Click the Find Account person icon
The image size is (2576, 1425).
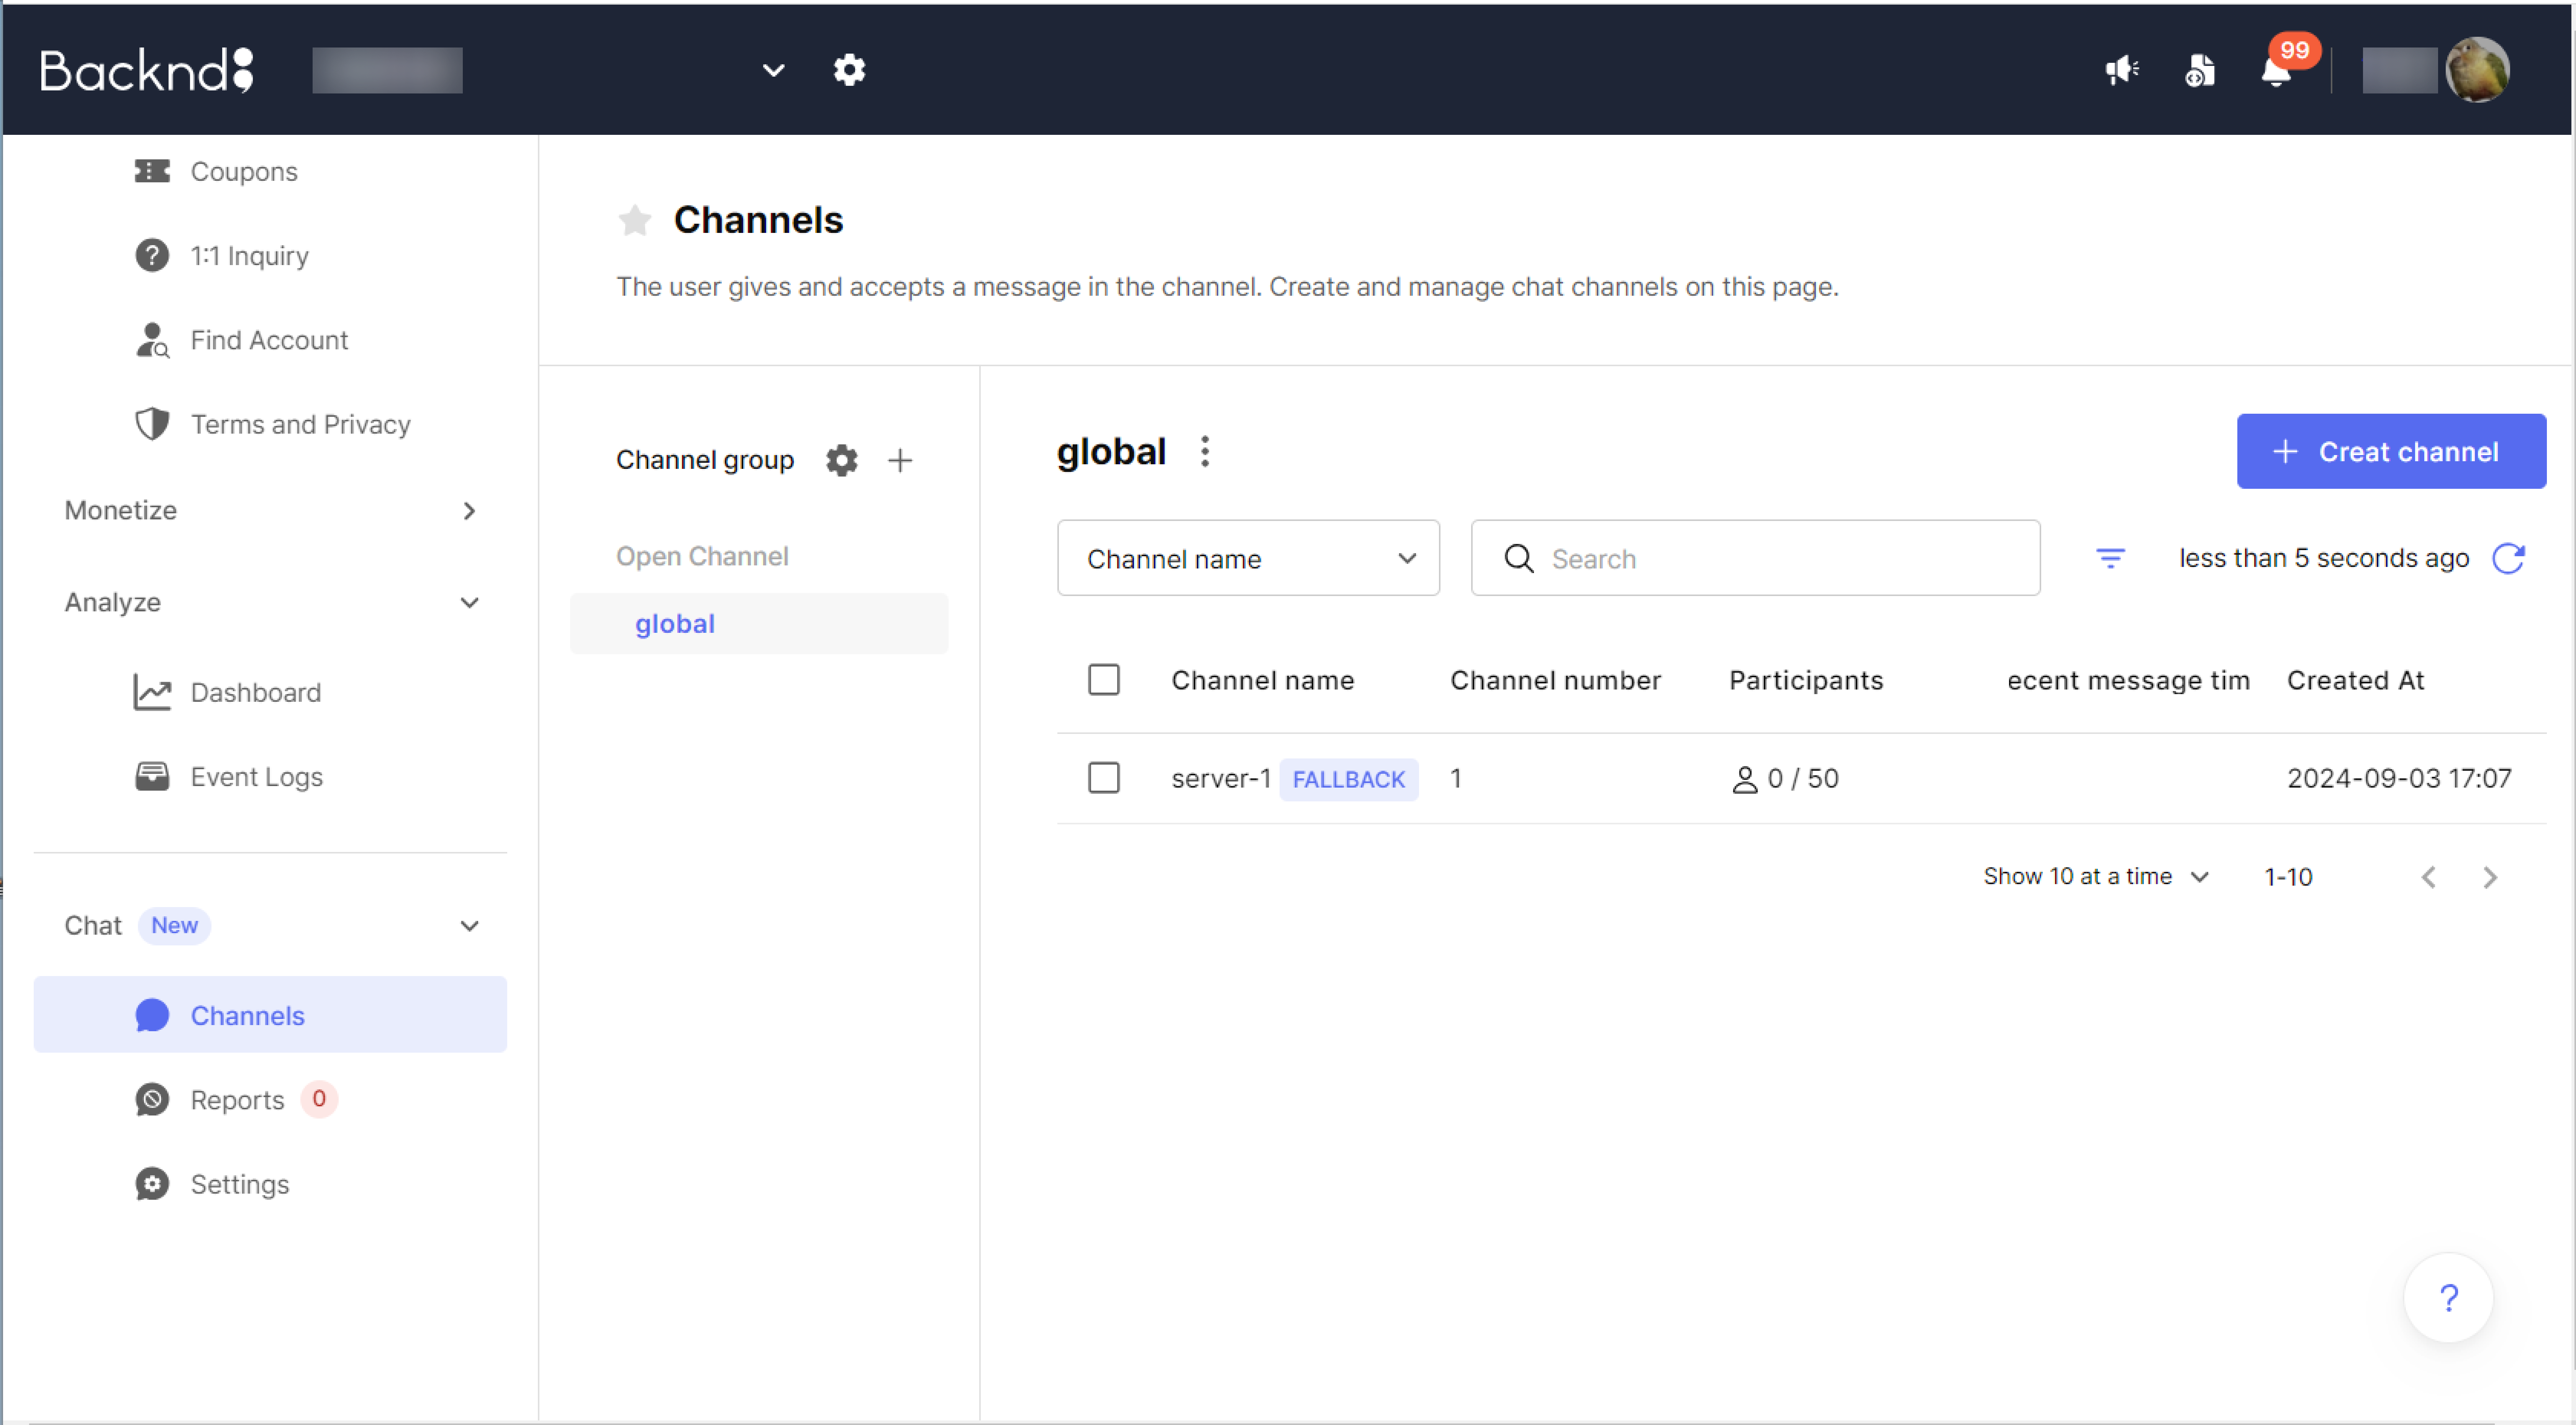[152, 340]
